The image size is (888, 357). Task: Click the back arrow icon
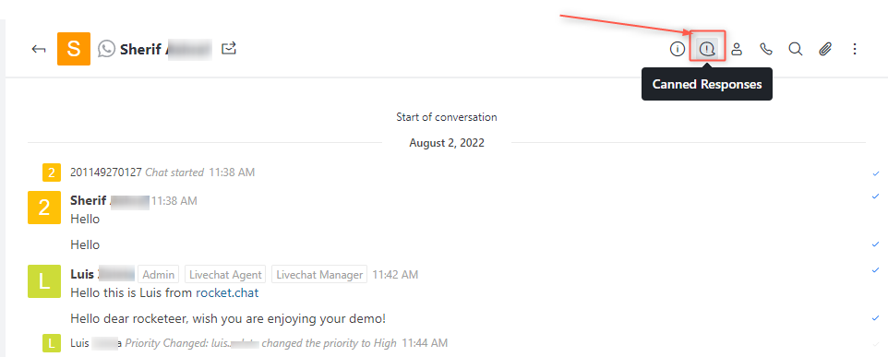[x=39, y=49]
